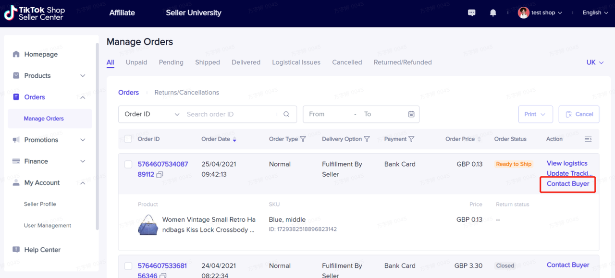Viewport: 615px width, 278px height.
Task: Open the Returns/Cancellations tab
Action: (x=186, y=93)
